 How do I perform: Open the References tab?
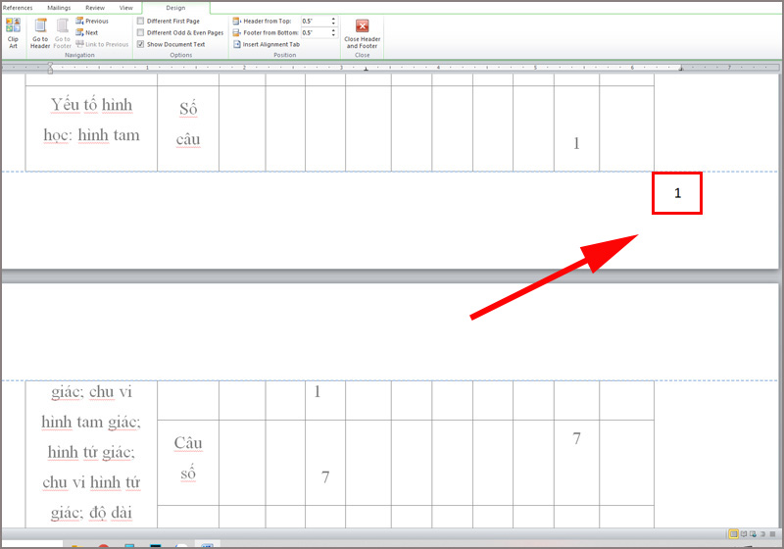[18, 8]
